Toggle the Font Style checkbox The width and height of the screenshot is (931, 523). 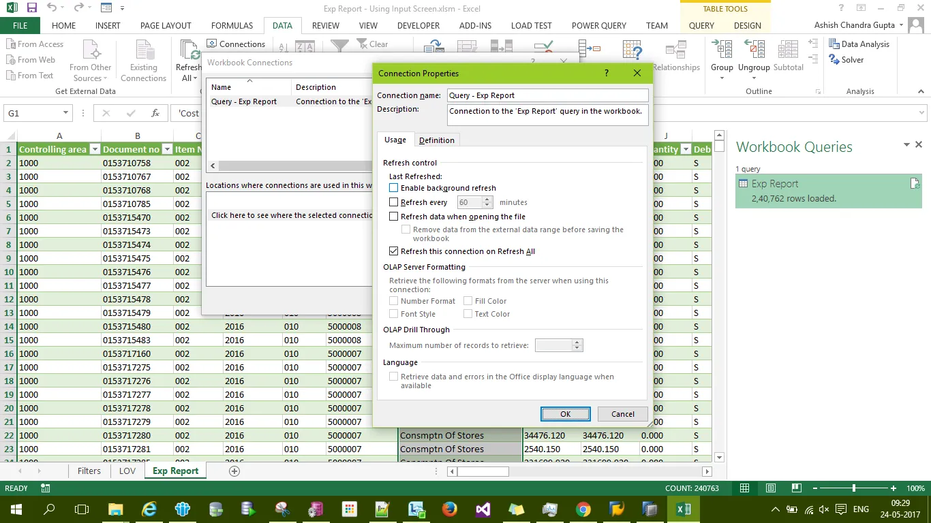click(393, 314)
